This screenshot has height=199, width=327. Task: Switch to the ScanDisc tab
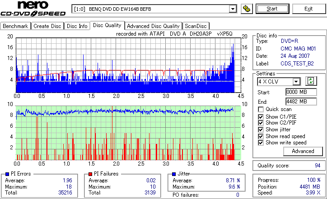[x=196, y=26]
